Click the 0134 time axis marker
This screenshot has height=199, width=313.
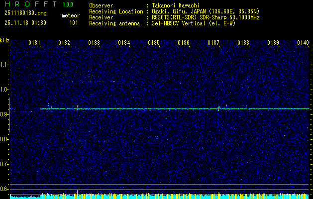(x=124, y=43)
